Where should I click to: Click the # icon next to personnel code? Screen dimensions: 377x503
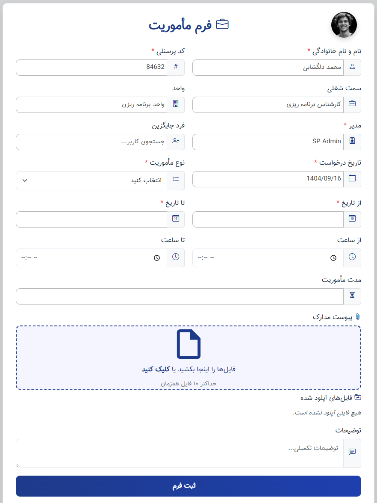(176, 67)
